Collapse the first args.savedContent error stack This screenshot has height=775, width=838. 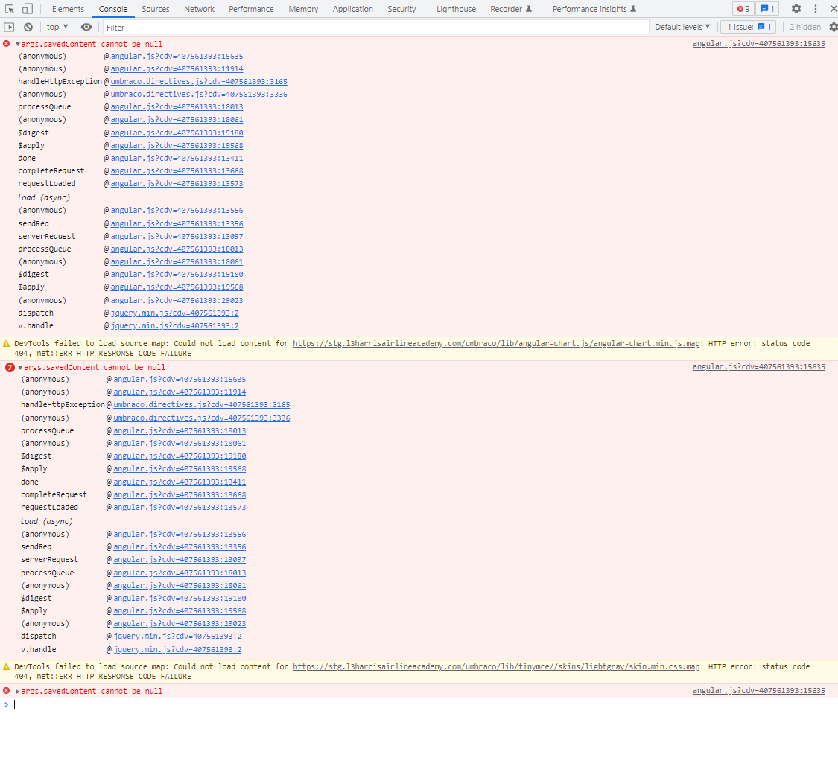18,45
